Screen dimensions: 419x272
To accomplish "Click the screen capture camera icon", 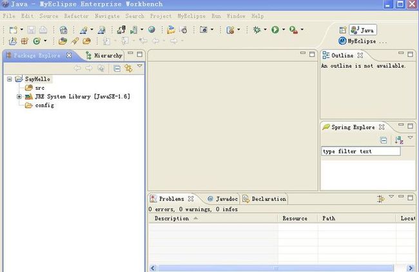I will coord(204,30).
